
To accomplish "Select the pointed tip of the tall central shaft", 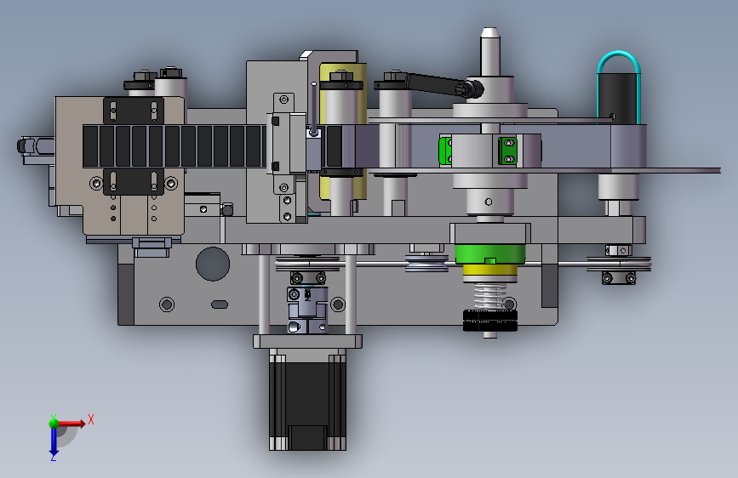I will (490, 32).
